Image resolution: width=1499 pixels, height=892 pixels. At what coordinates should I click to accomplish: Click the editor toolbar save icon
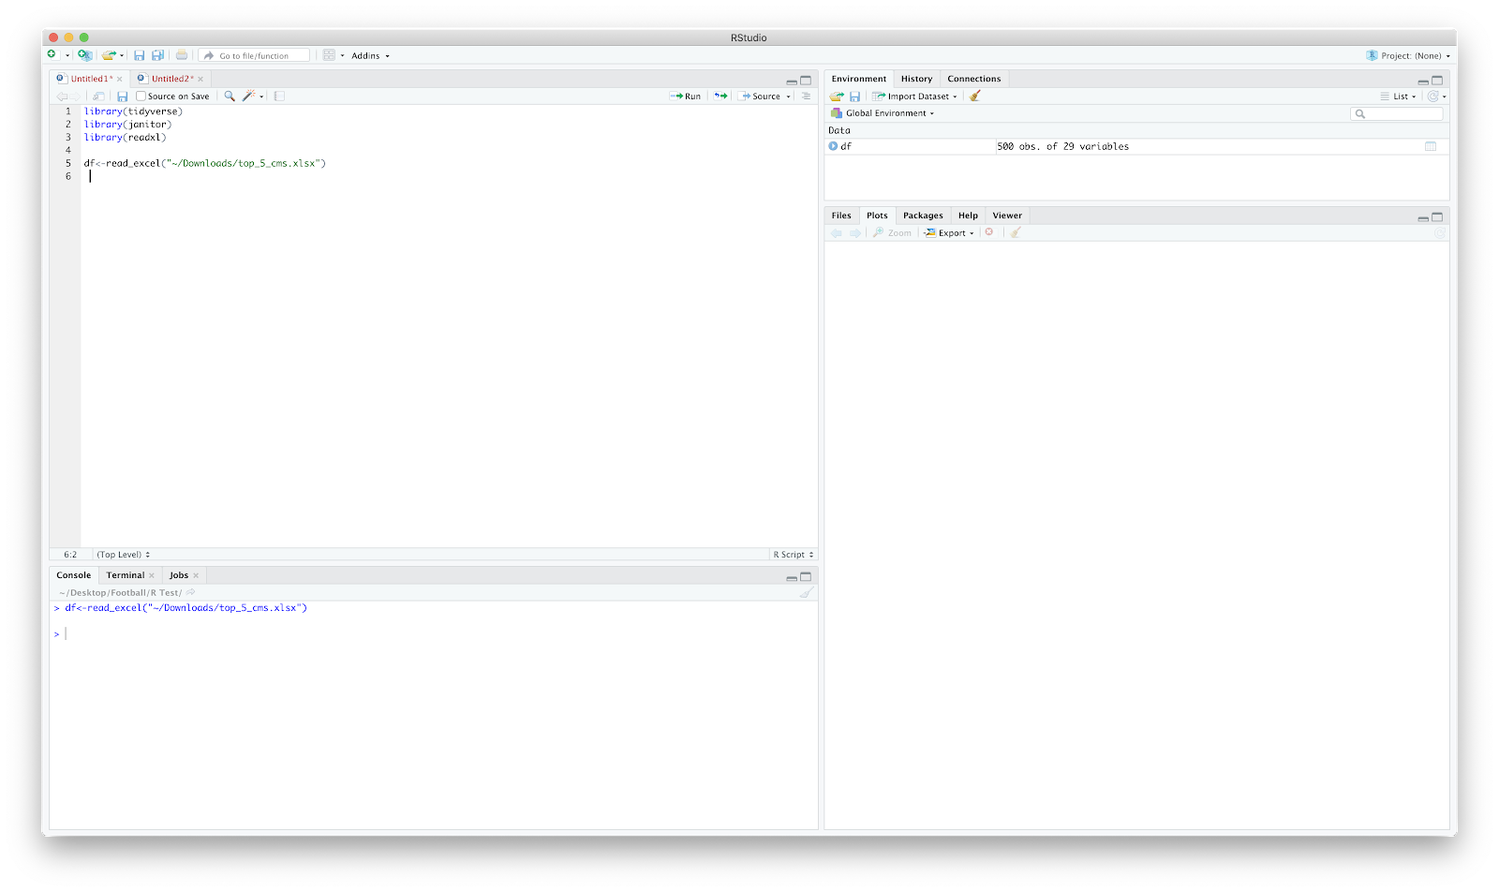coord(122,97)
